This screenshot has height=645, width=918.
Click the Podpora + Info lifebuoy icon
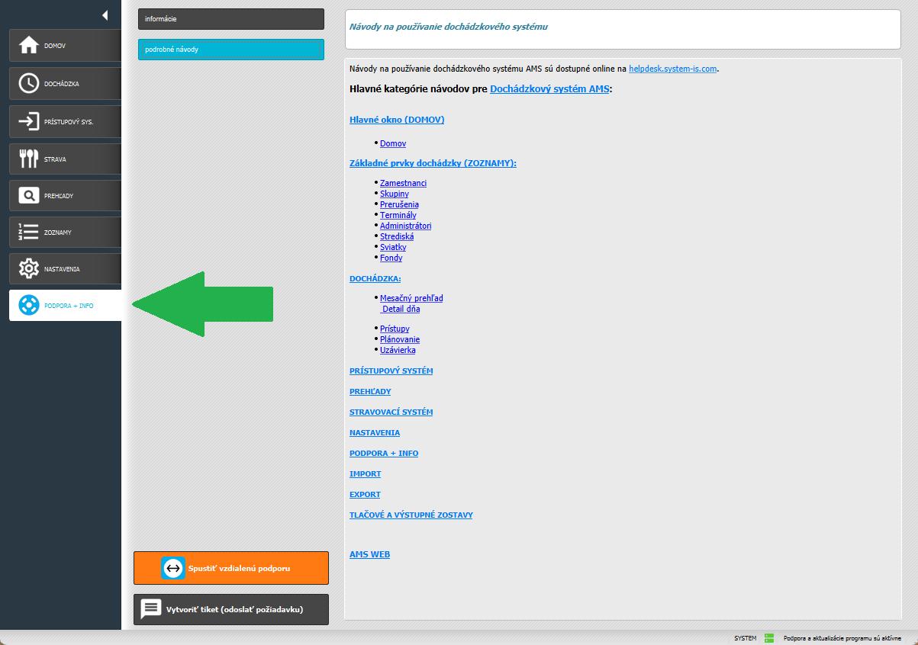pyautogui.click(x=28, y=305)
